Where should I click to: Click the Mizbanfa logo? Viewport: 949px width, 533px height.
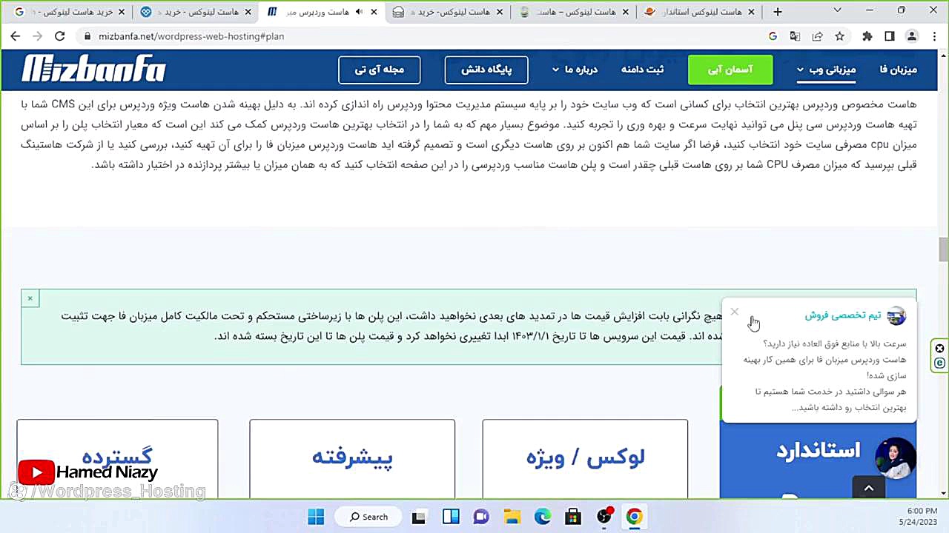(x=93, y=70)
